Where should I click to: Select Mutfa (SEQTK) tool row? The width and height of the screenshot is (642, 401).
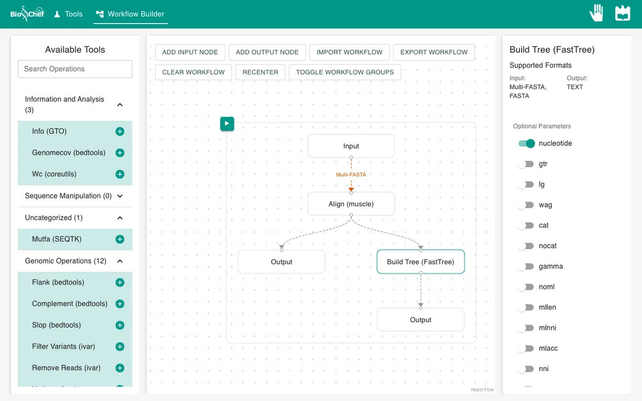point(75,240)
